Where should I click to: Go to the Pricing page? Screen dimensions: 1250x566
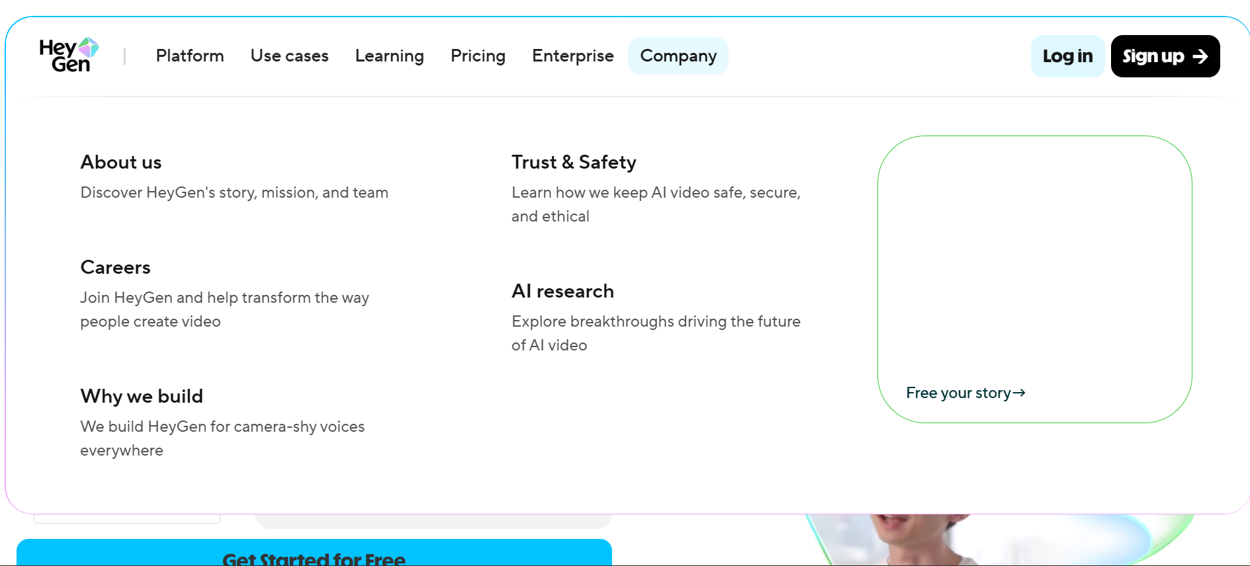coord(478,56)
